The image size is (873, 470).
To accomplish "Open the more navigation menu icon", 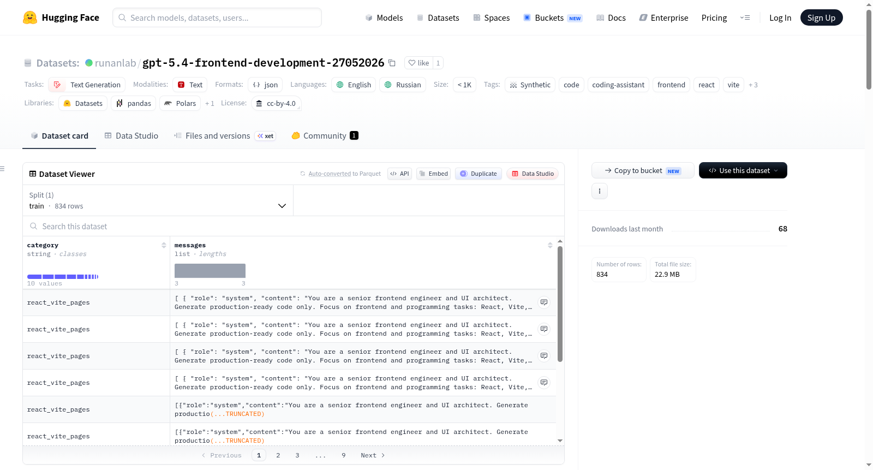I will click(x=745, y=17).
